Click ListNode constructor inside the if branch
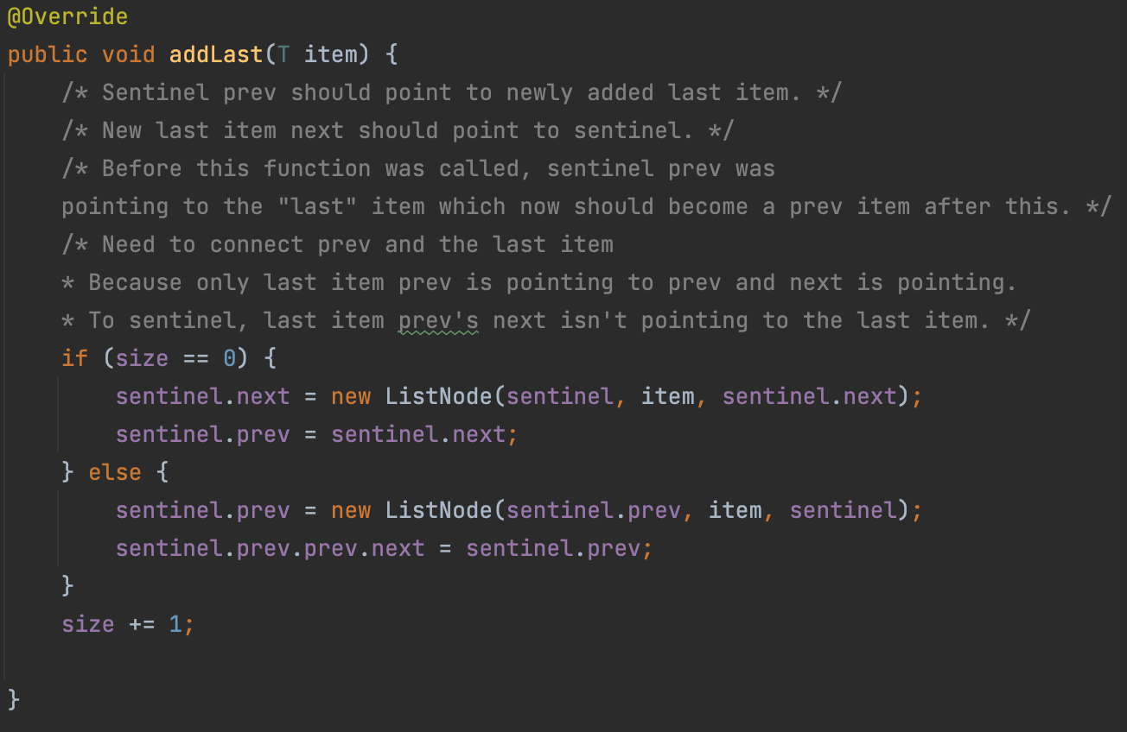The width and height of the screenshot is (1127, 732). tap(438, 396)
